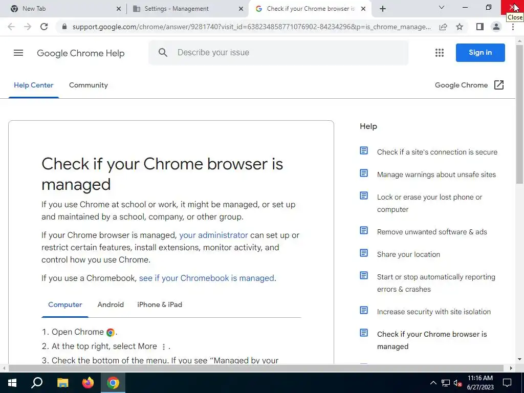Open 'Lock or erase your lost phone' article
Image resolution: width=524 pixels, height=393 pixels.
click(x=429, y=203)
